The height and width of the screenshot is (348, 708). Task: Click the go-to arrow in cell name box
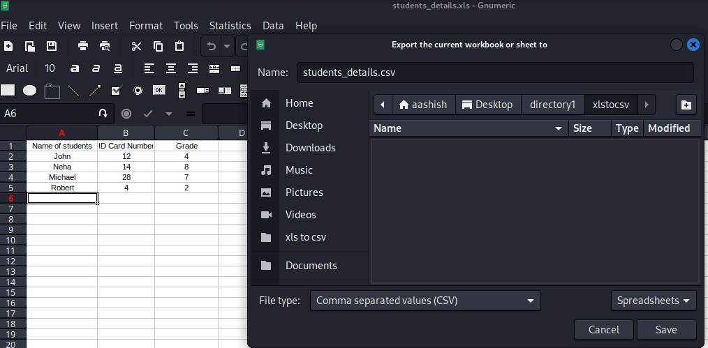[x=103, y=114]
